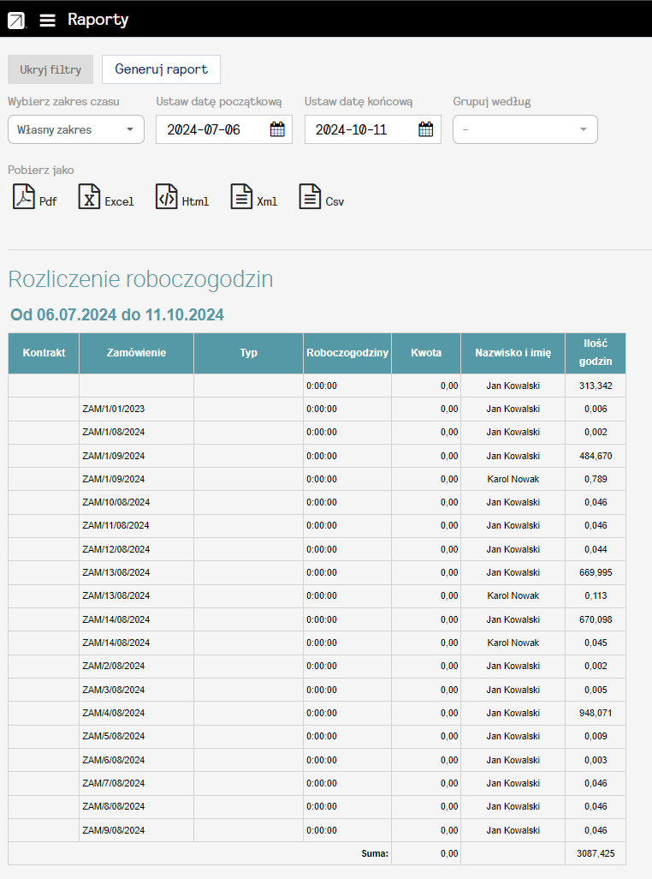Click the 'Generuj raport' button
Image resolution: width=652 pixels, height=879 pixels.
coord(161,69)
